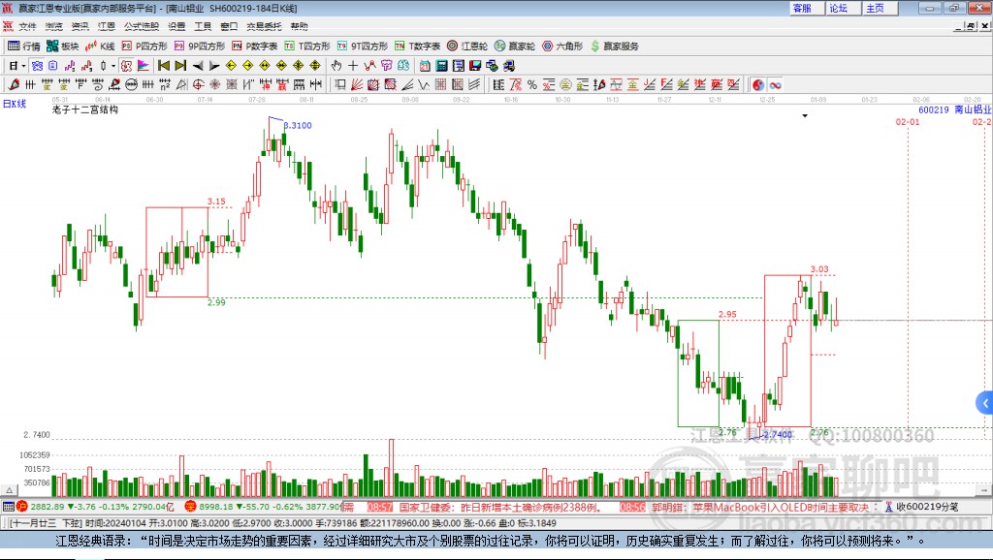The width and height of the screenshot is (993, 560).
Task: Switch to the K线 chart view
Action: [100, 47]
